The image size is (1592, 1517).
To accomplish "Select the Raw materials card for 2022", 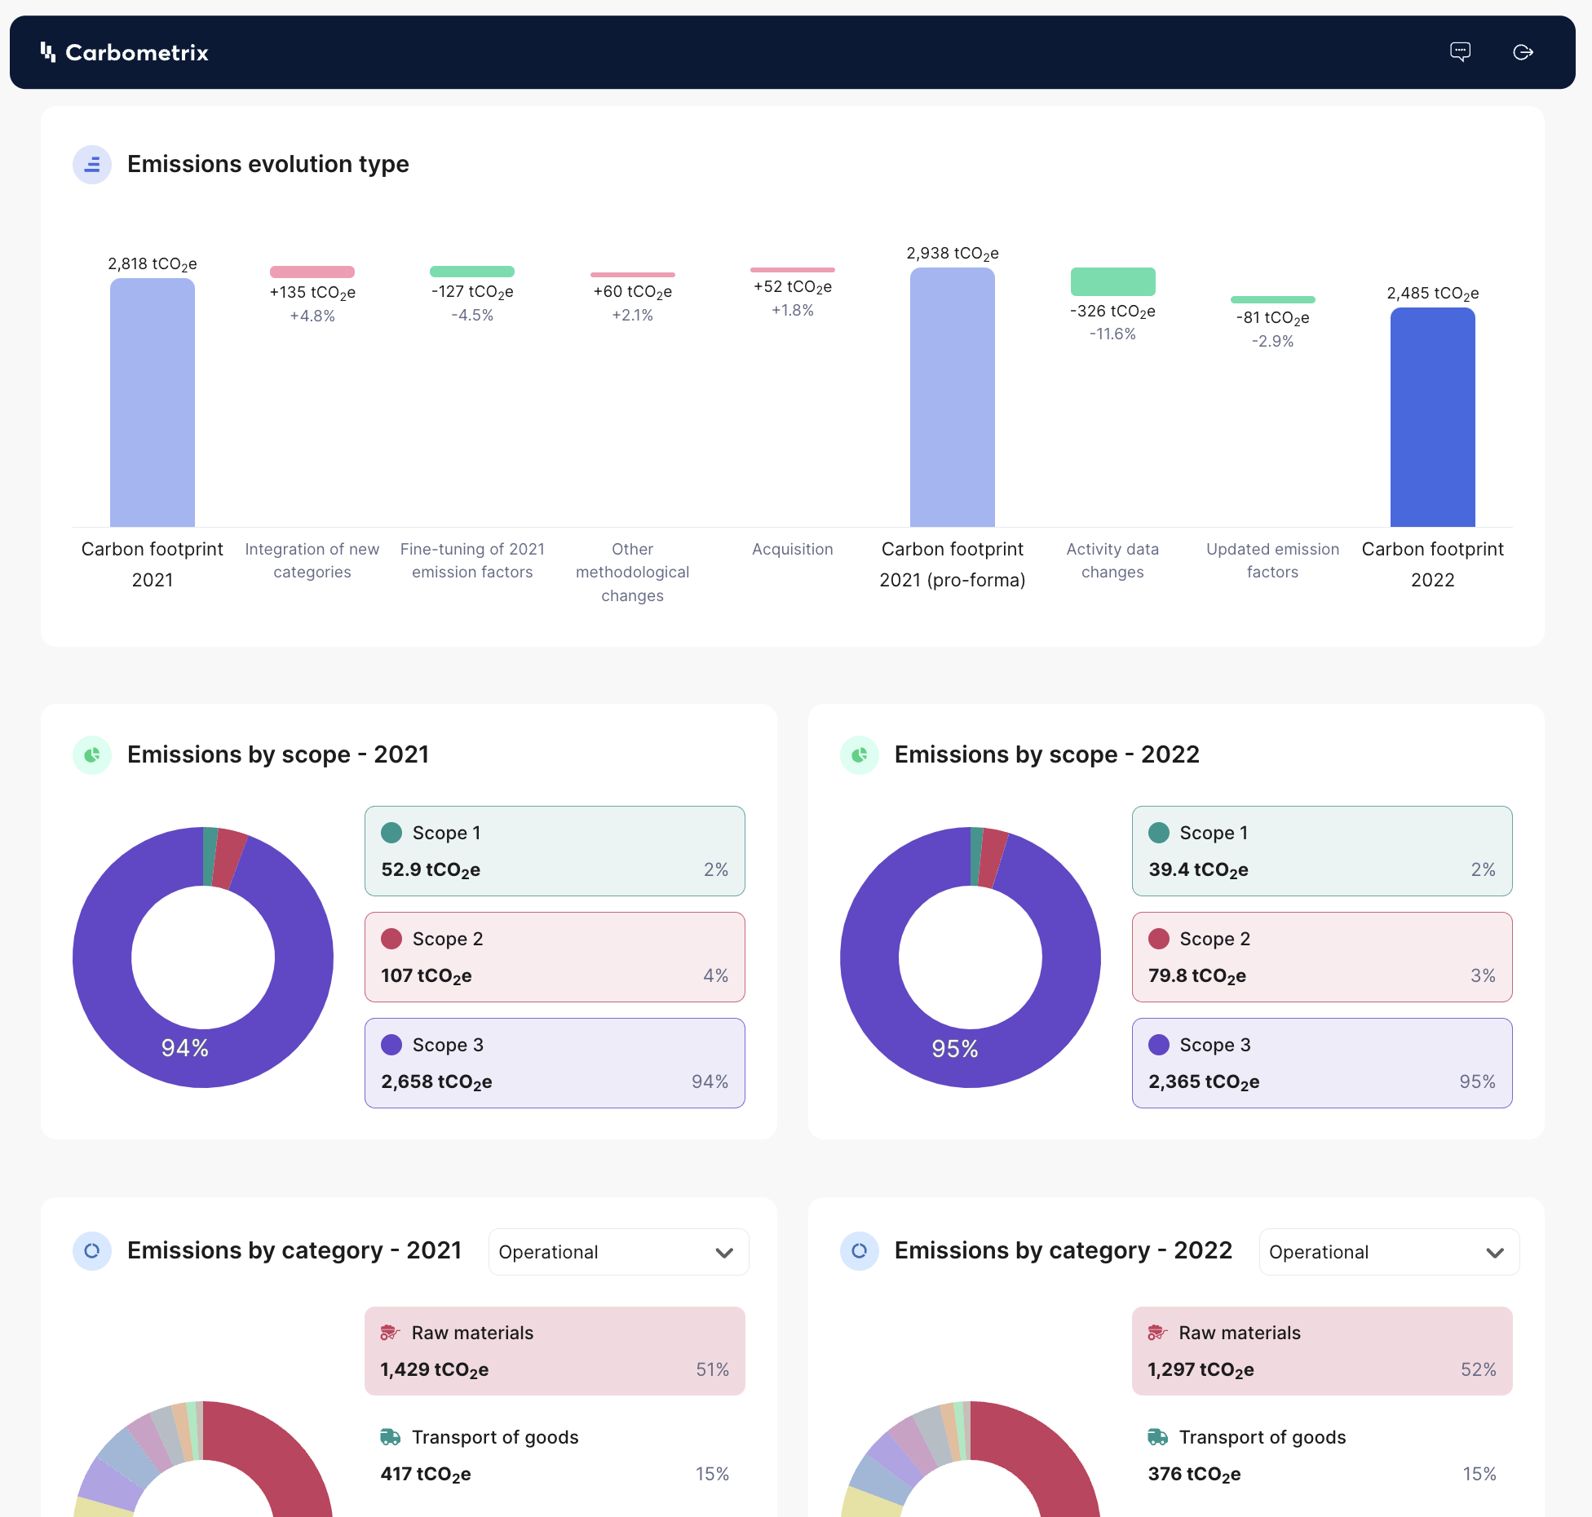I will pos(1322,1351).
